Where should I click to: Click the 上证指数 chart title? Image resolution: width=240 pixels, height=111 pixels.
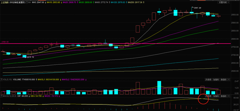tap(4, 2)
